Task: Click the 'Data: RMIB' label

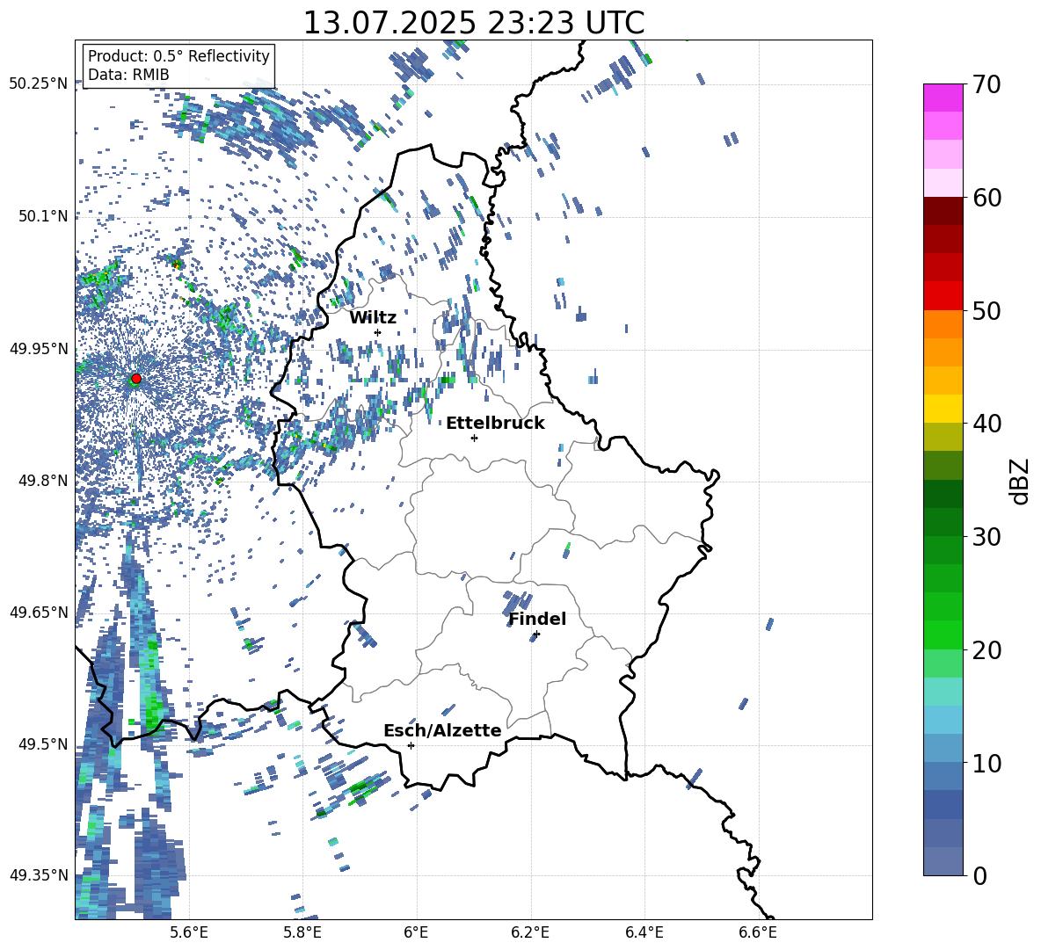Action: (128, 75)
